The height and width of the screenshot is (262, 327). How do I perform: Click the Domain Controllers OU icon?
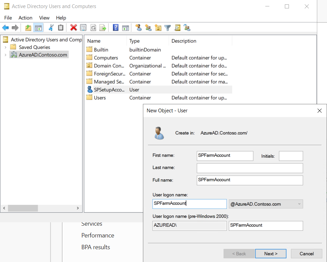pyautogui.click(x=89, y=66)
